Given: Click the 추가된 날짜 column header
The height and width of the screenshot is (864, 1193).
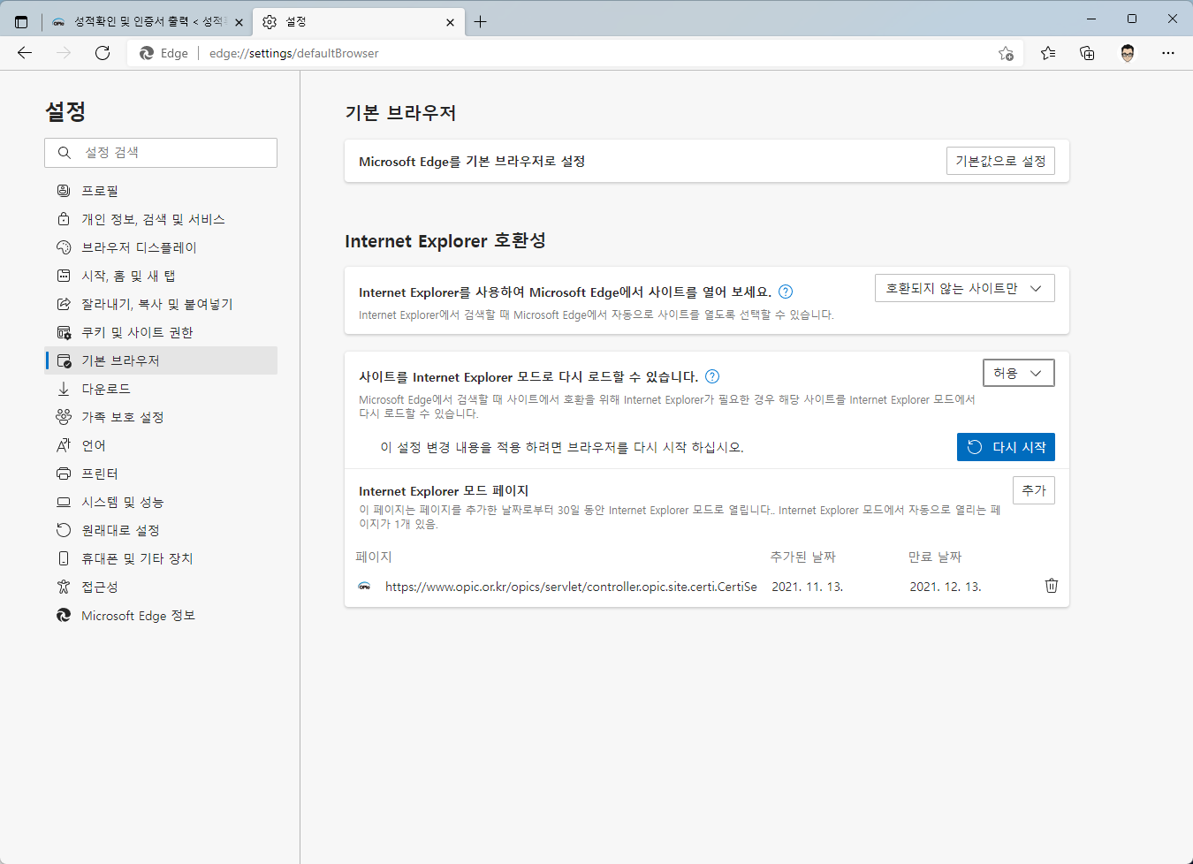Looking at the screenshot, I should coord(803,557).
